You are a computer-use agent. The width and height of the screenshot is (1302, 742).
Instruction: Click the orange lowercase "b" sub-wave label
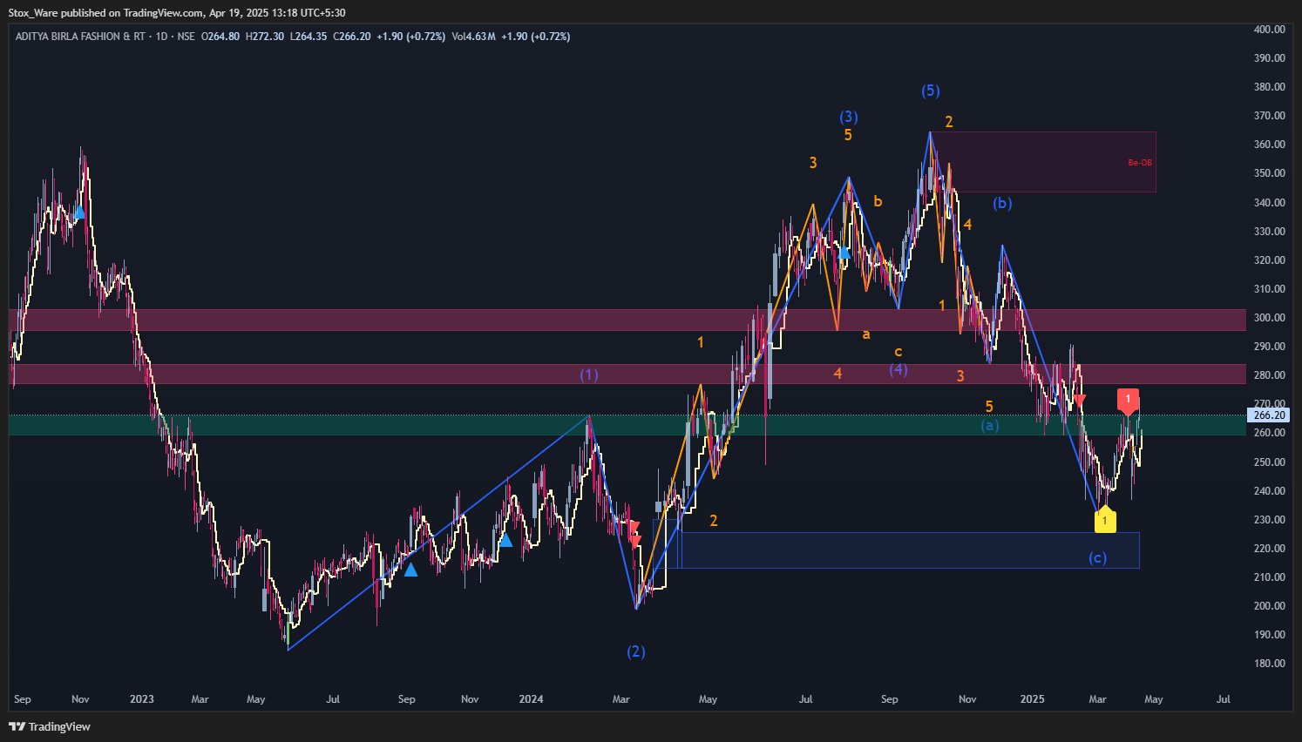click(878, 201)
